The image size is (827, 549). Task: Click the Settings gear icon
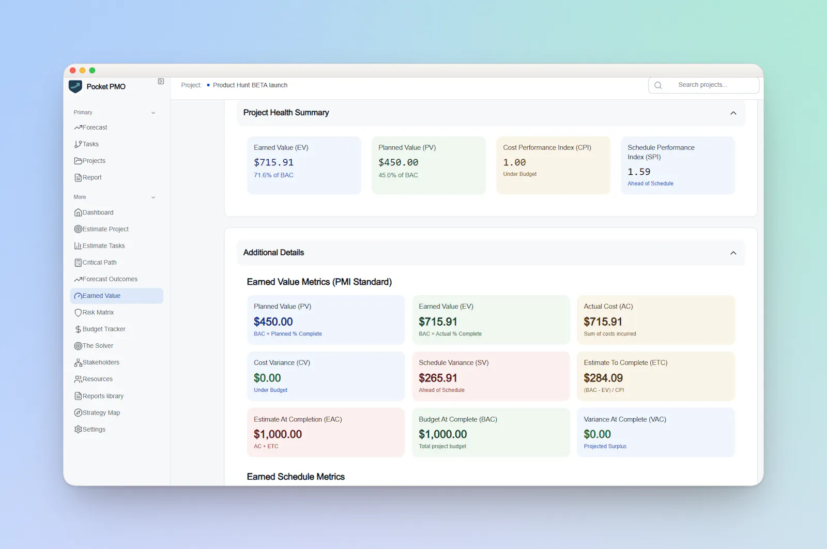coord(78,430)
